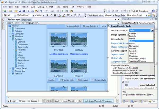The image size is (159, 109).
Task: Open the font size medium dropdown
Action: tap(43, 15)
